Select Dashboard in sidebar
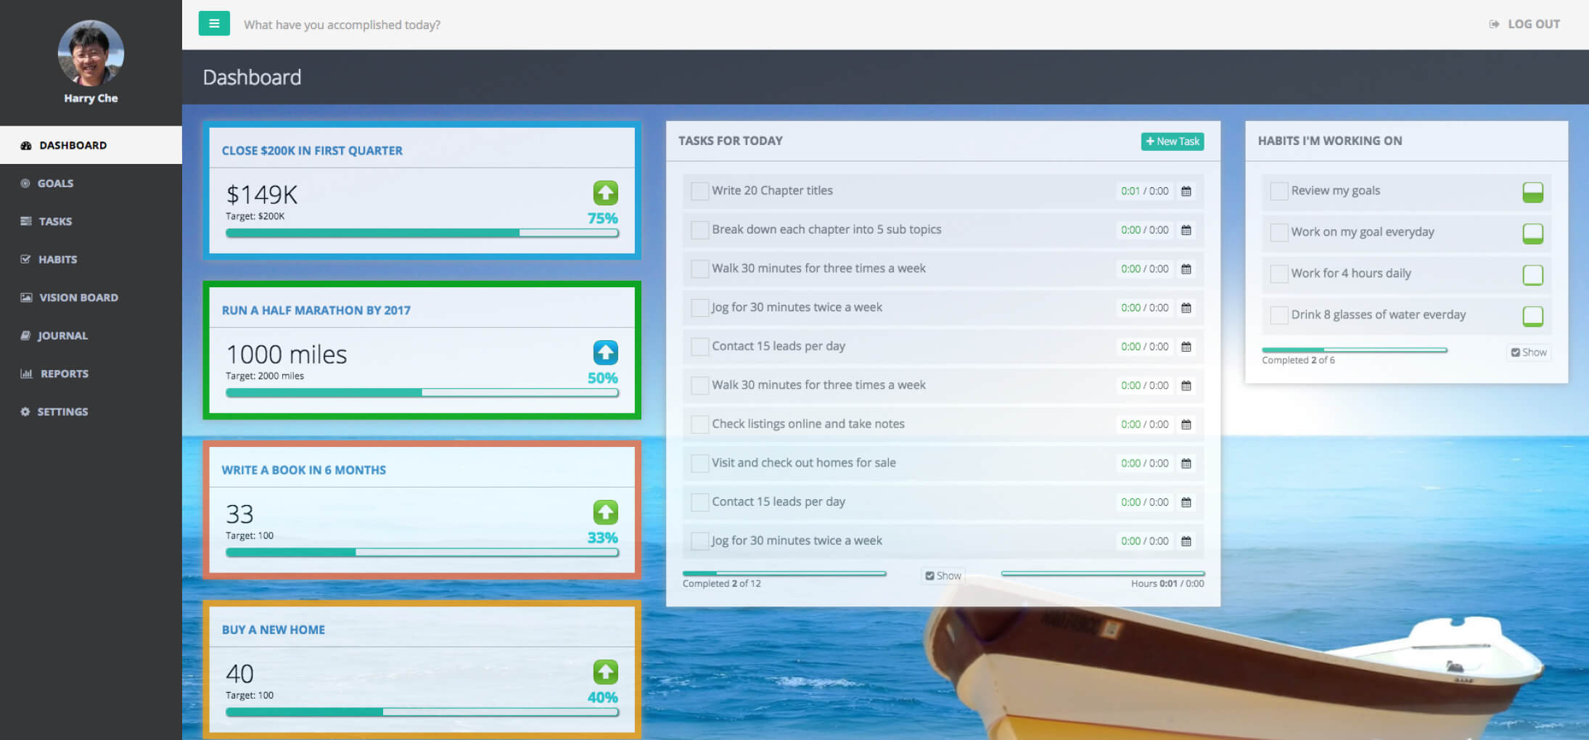Viewport: 1589px width, 740px height. click(x=91, y=145)
